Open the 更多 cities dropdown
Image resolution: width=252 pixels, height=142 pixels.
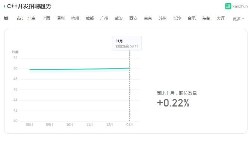(x=238, y=19)
